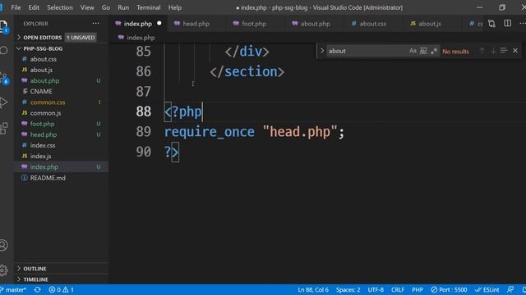Open the Go menu
Screen dimensions: 526x295
(106, 7)
